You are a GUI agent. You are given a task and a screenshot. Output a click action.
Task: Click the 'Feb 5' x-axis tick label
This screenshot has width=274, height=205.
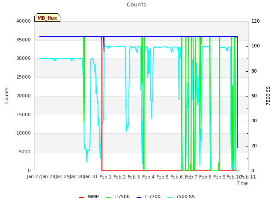point(162,177)
